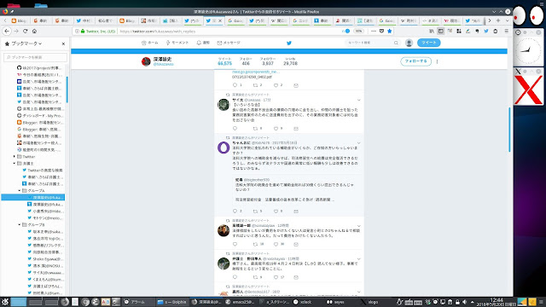The width and height of the screenshot is (546, 307).
Task: Click the follow button on the profile
Action: [415, 61]
